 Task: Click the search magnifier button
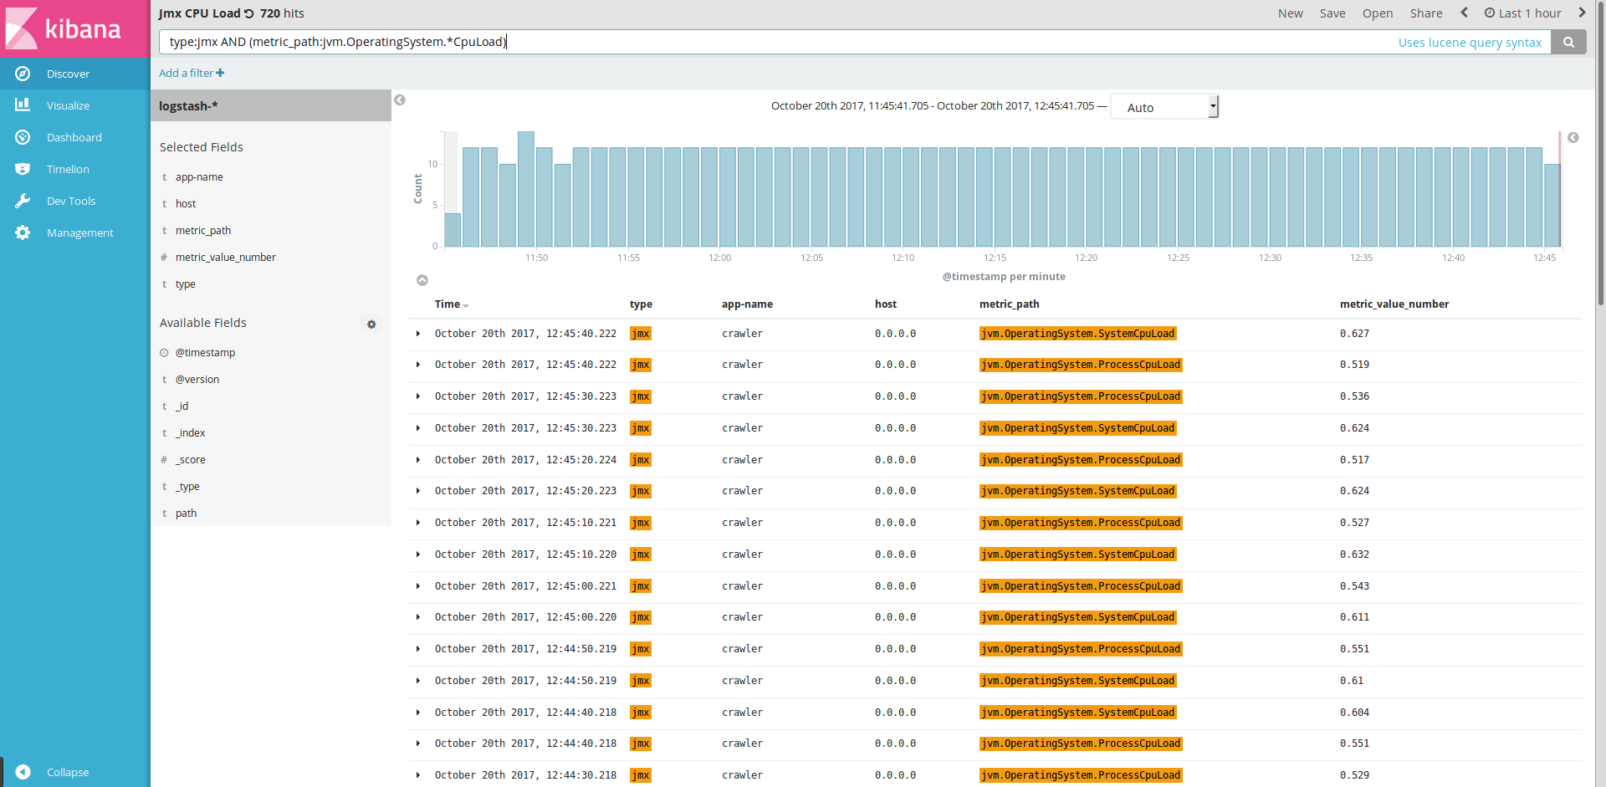coord(1568,42)
